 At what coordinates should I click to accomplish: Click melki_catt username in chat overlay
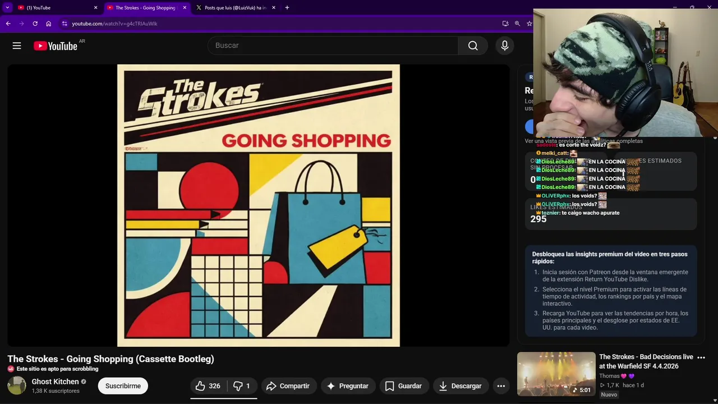coord(555,153)
